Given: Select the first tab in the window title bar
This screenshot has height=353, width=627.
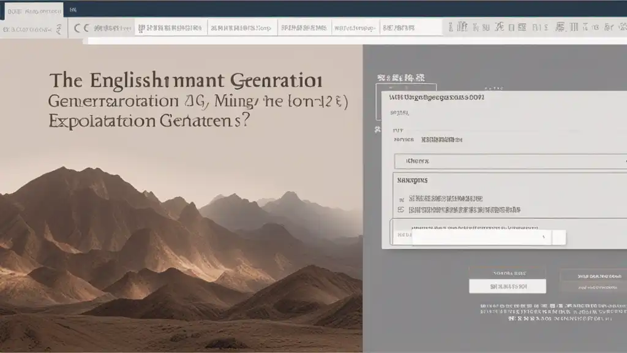Looking at the screenshot, I should pyautogui.click(x=31, y=10).
